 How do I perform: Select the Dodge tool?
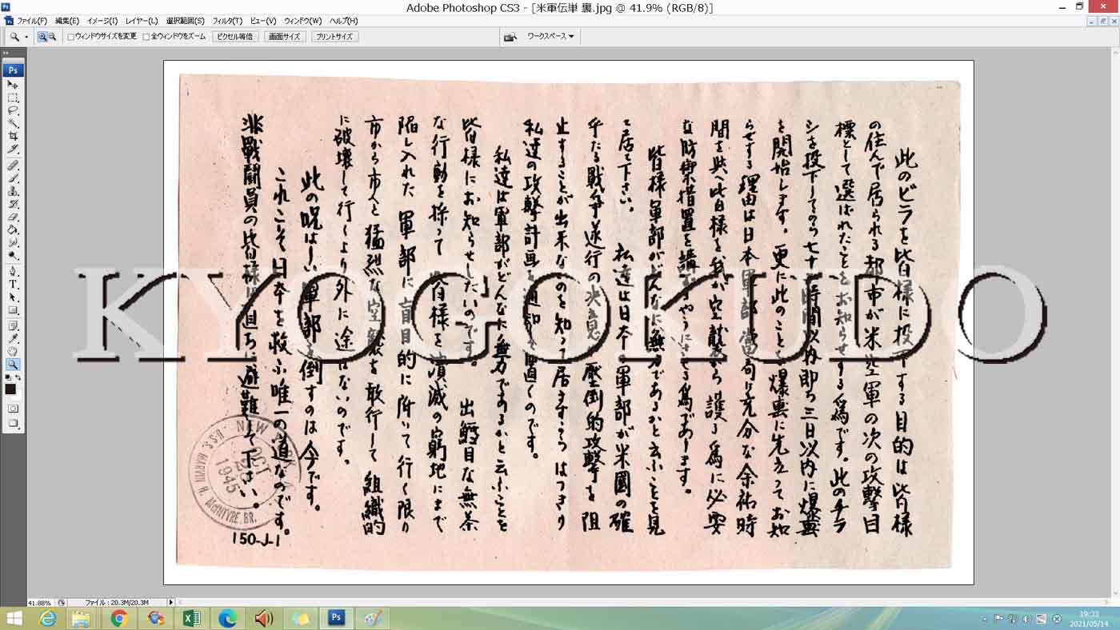(13, 255)
